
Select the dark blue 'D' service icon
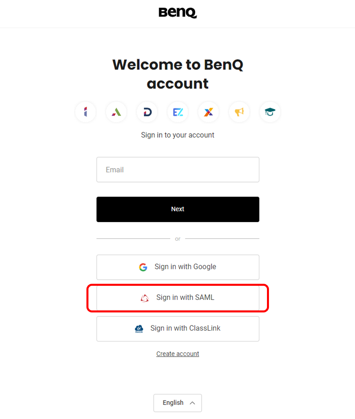point(147,112)
